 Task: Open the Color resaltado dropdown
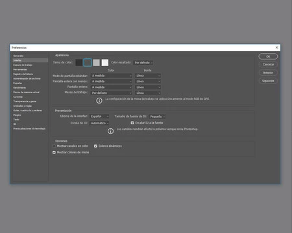coord(143,63)
